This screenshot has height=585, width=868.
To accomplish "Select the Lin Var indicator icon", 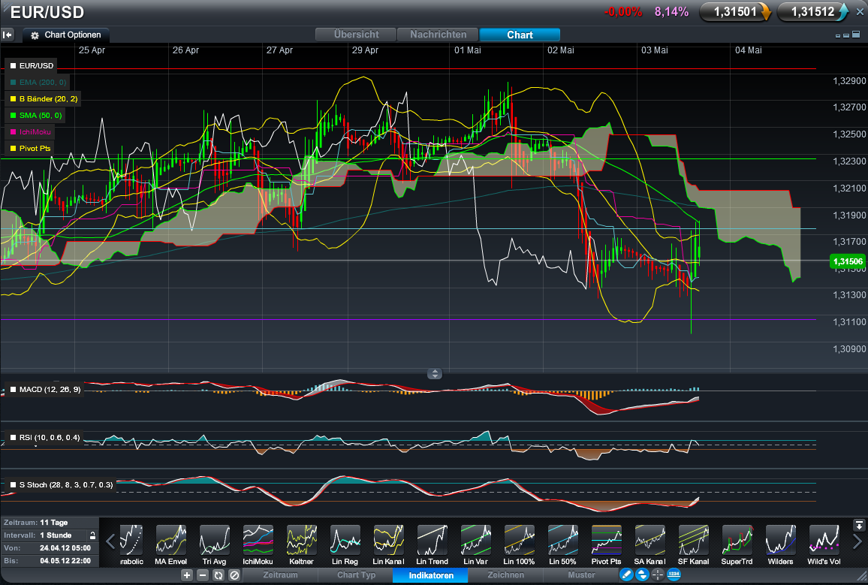I will (x=475, y=540).
